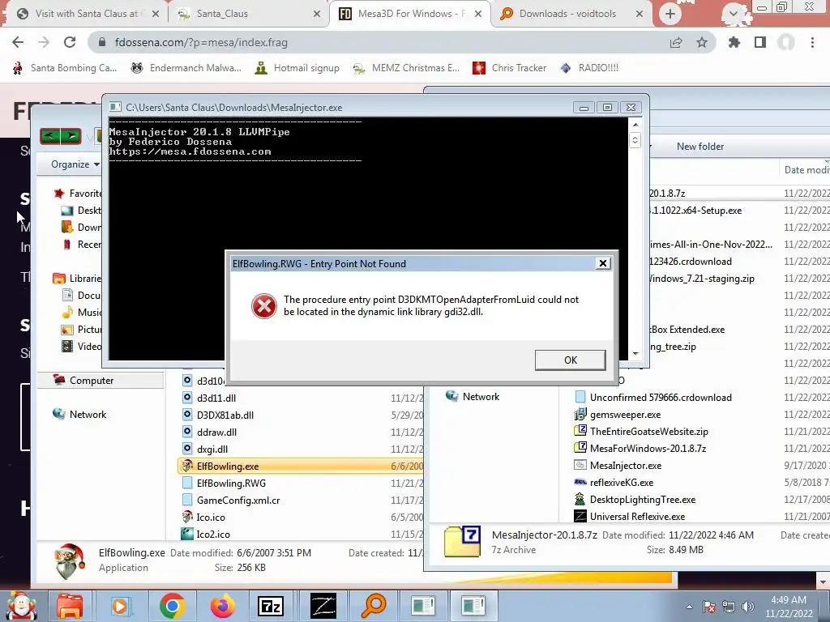Open 7-Zip from the taskbar
The image size is (830, 622).
(271, 606)
